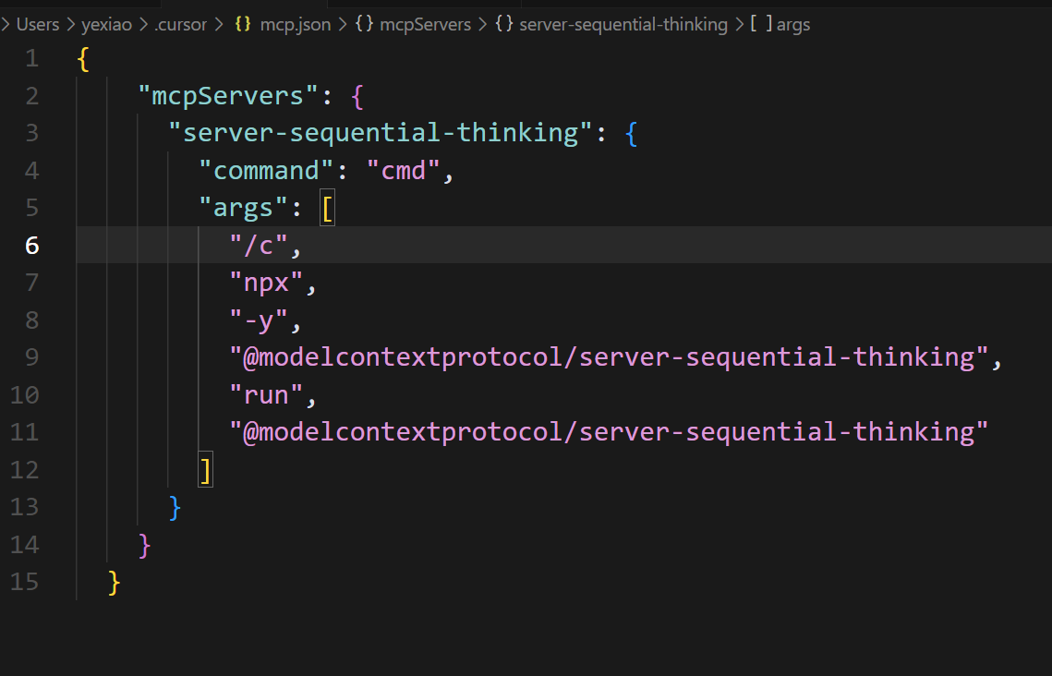This screenshot has width=1052, height=676.
Task: Click the braces icon before server-sequential-thinking breadcrumb
Action: [x=504, y=24]
